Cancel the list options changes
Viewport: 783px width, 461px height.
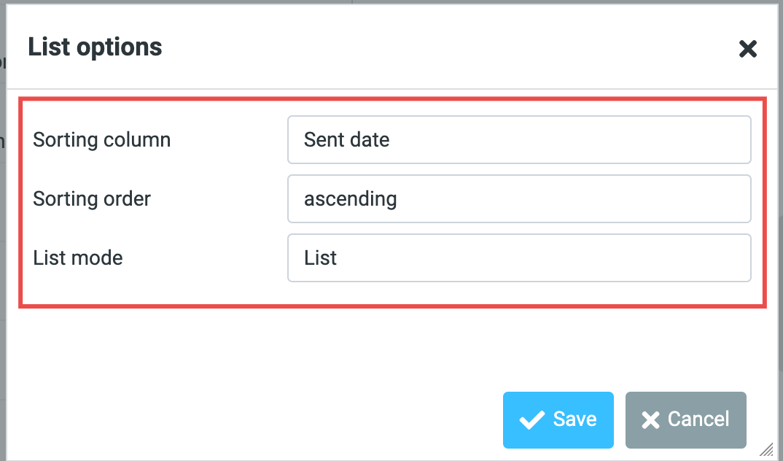(685, 419)
